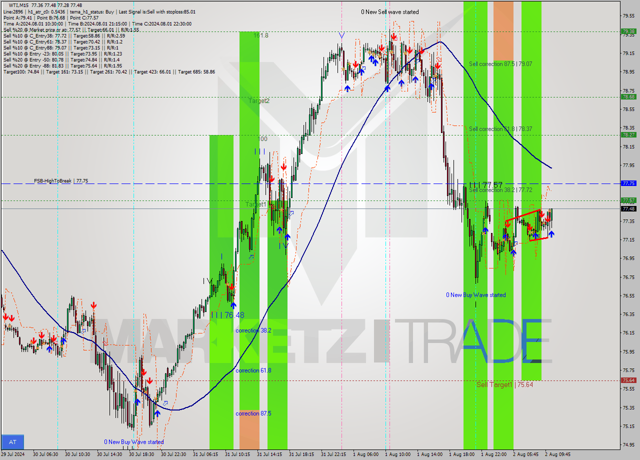
Task: Click the blue 77.75 price tag
Action: coord(628,183)
